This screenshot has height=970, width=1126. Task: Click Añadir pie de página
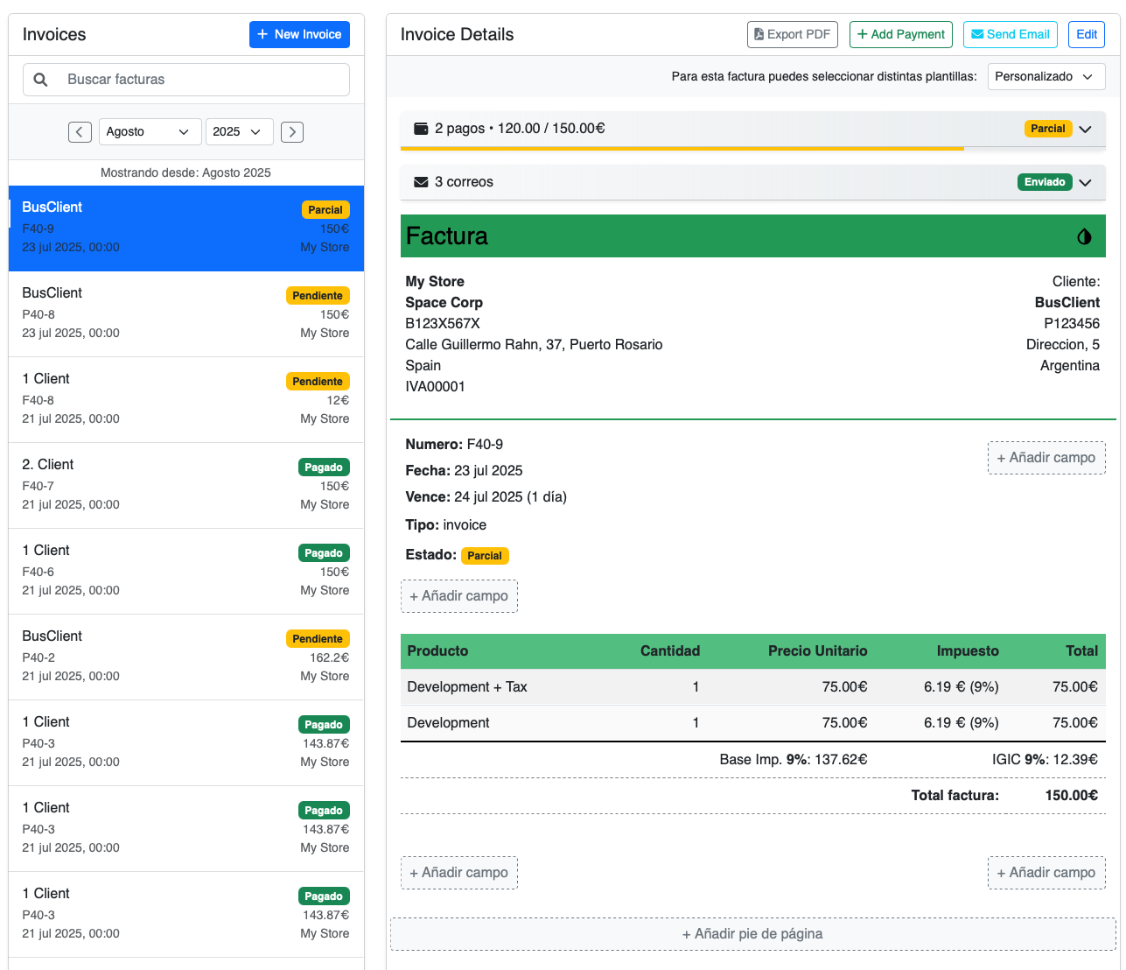(x=752, y=934)
